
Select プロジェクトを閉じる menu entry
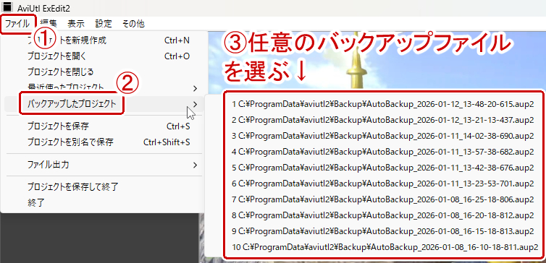point(104,72)
